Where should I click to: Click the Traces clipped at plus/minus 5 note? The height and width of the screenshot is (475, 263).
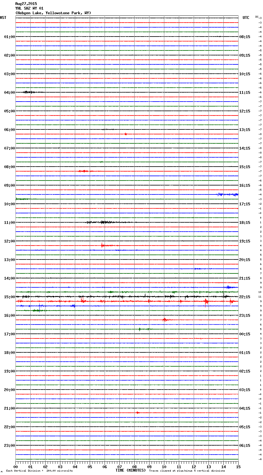tap(187, 471)
